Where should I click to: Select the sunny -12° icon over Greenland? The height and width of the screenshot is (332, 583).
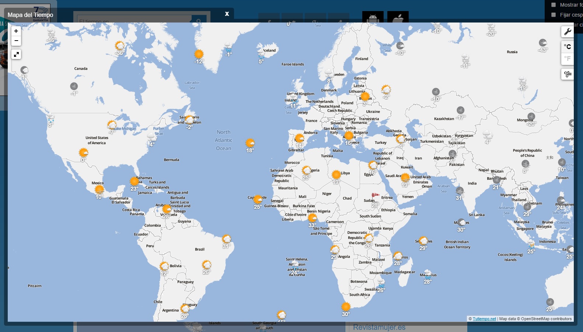click(199, 54)
